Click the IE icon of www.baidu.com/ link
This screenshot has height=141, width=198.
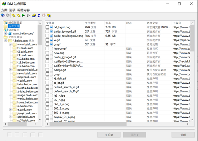10,34
